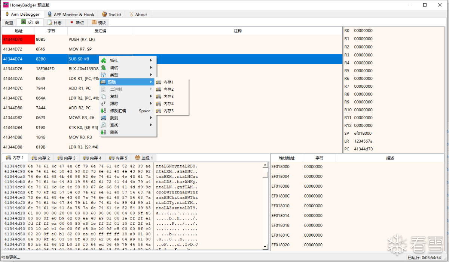The image size is (449, 262).
Task: Select the 反汇编 disassembly tab
Action: click(x=30, y=22)
